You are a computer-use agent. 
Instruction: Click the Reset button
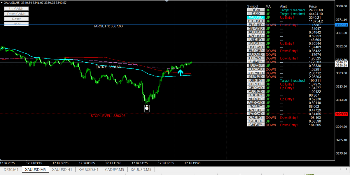16,19
